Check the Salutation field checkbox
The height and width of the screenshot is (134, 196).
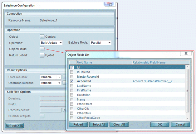(x=72, y=95)
